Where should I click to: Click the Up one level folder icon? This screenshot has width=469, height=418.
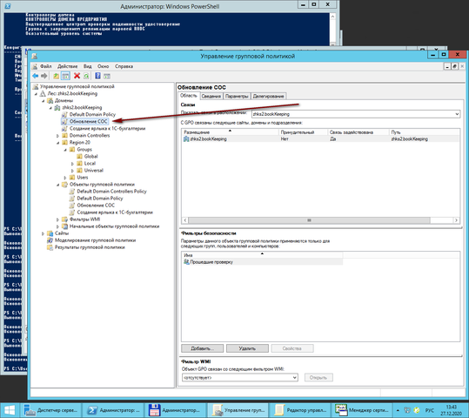tap(56, 76)
